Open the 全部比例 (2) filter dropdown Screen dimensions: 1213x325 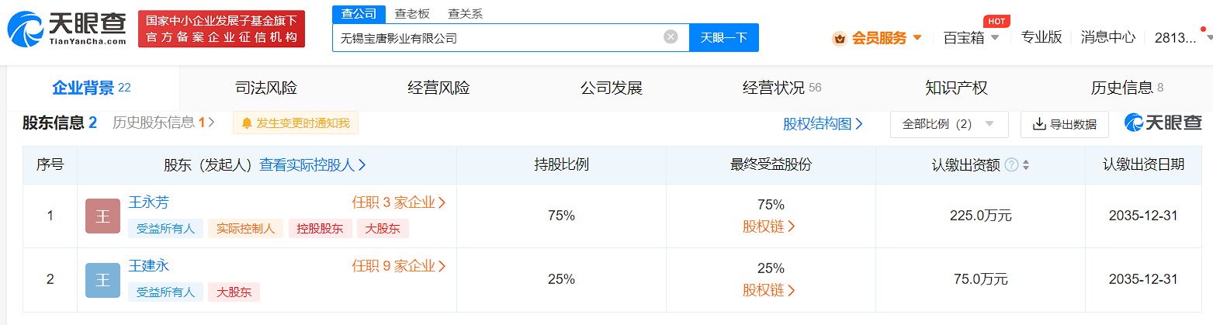pyautogui.click(x=949, y=124)
